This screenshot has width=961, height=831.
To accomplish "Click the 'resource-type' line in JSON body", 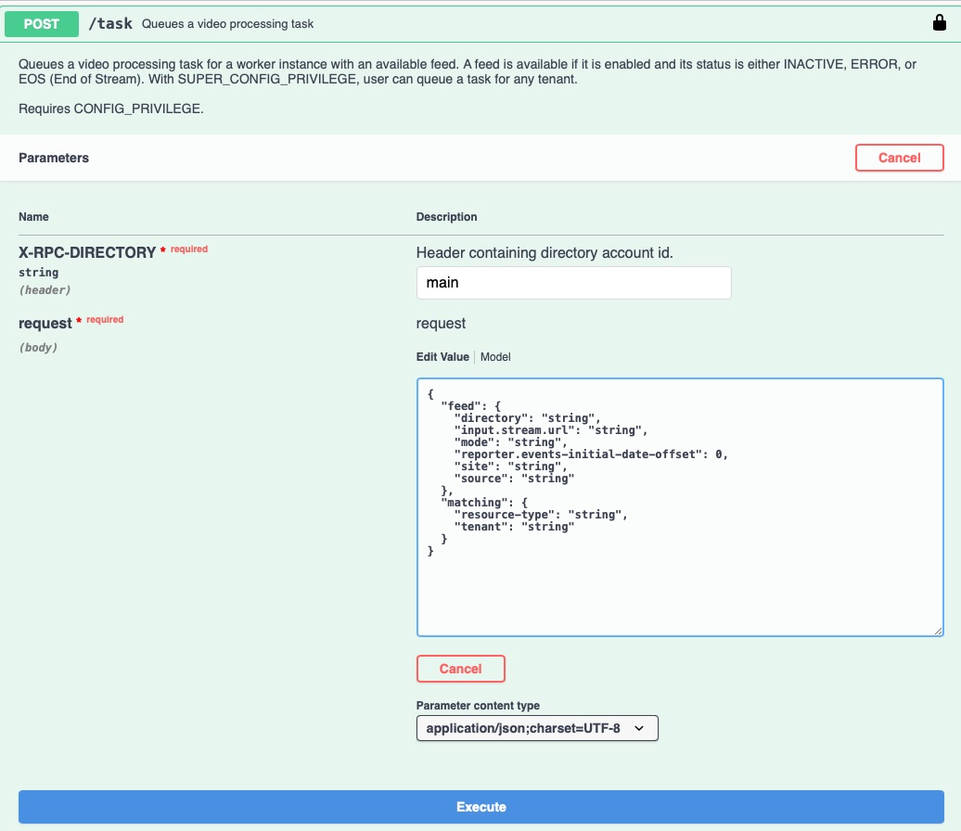I will [x=540, y=515].
